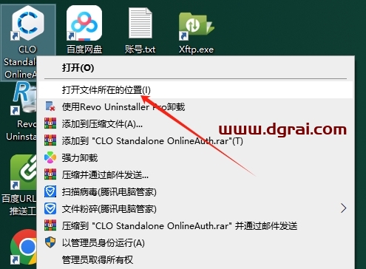Click WinRAR icon beside 添加到压缩文件(A)
Image resolution: width=366 pixels, height=269 pixels.
(x=50, y=123)
